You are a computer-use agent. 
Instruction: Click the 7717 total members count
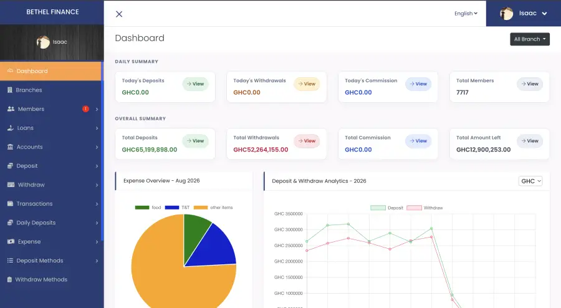tap(463, 92)
